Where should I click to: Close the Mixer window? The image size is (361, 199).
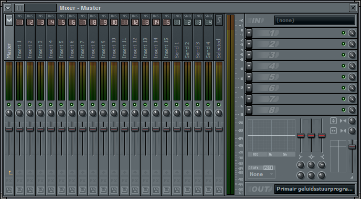point(353,8)
